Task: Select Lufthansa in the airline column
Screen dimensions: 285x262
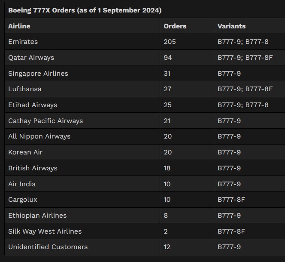Action: click(25, 89)
